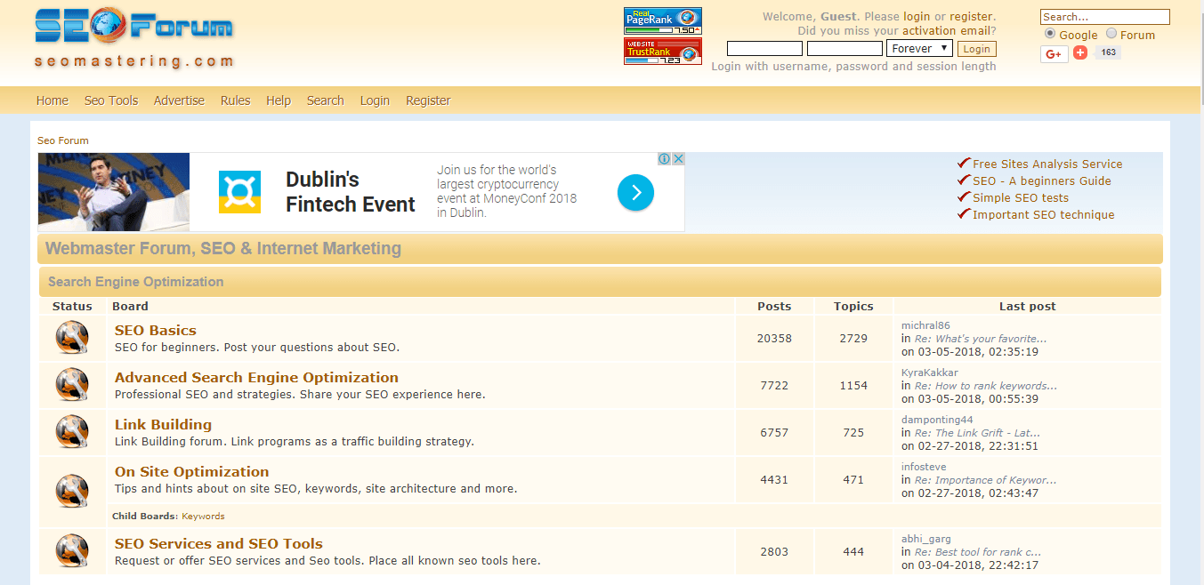Click the Real PageRank badge
The height and width of the screenshot is (585, 1204).
[662, 20]
